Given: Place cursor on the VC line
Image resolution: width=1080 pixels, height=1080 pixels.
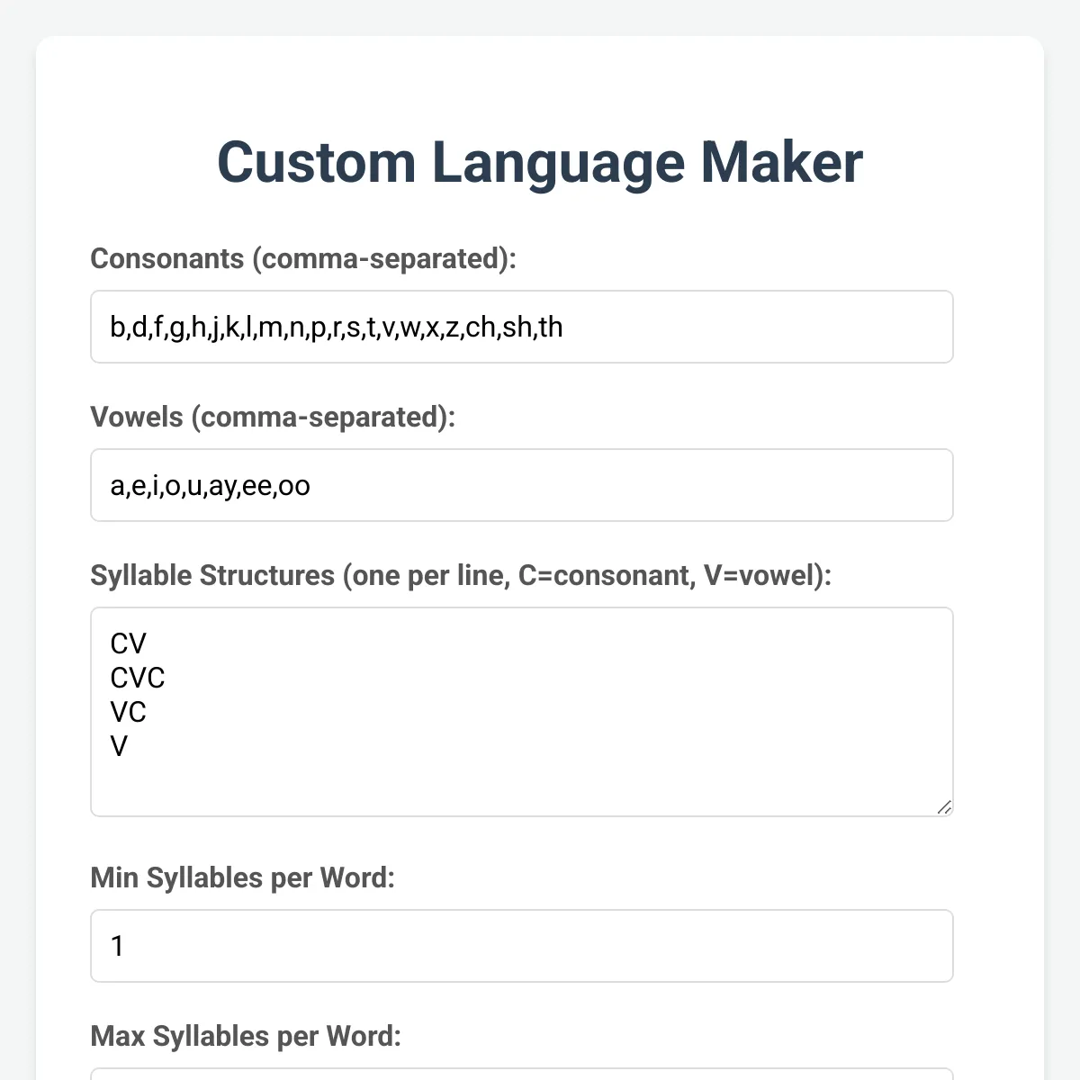Looking at the screenshot, I should pyautogui.click(x=128, y=712).
